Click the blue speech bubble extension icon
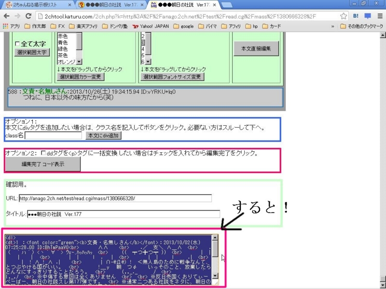The image size is (386, 289). point(368,16)
